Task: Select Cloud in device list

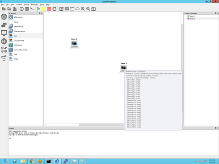Action: click(25, 22)
